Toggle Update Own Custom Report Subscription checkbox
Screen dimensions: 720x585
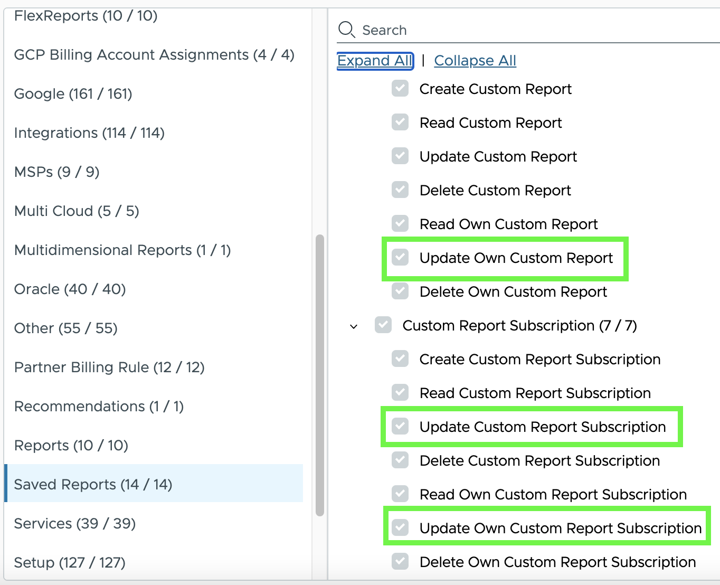click(x=400, y=528)
